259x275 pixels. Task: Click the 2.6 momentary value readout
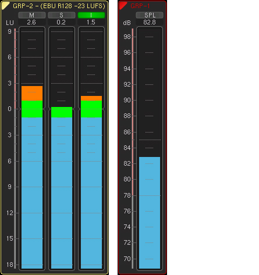click(x=32, y=22)
